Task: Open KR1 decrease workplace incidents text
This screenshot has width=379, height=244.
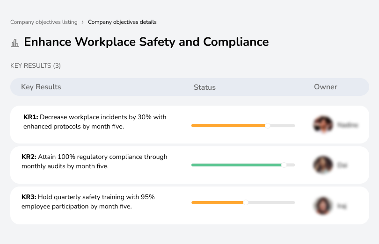Action: [x=95, y=122]
